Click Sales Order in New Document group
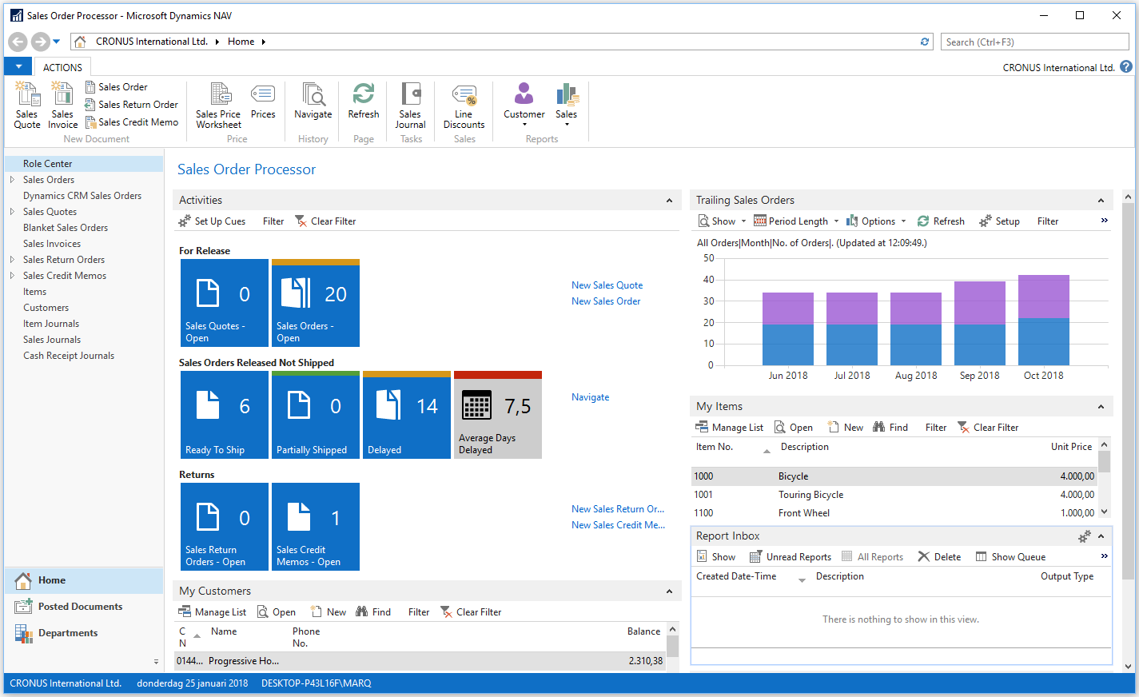The height and width of the screenshot is (697, 1139). pyautogui.click(x=116, y=87)
